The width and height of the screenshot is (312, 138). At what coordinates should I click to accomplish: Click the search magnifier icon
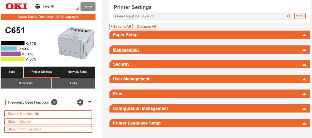[x=289, y=16]
